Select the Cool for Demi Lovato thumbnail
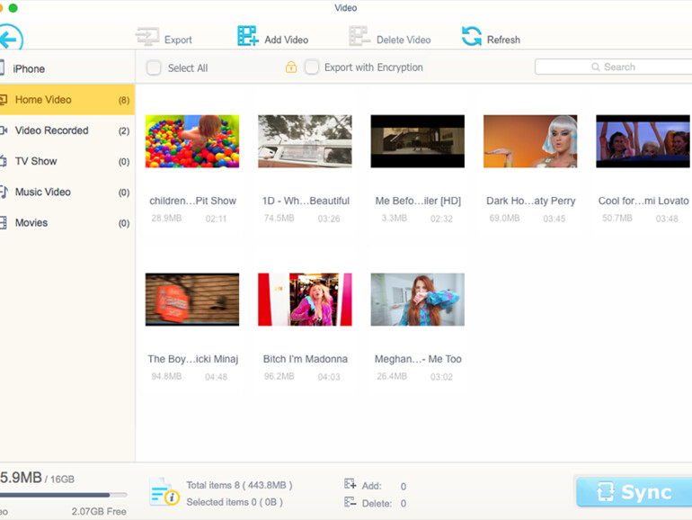Viewport: 692px width, 520px height. (643, 141)
